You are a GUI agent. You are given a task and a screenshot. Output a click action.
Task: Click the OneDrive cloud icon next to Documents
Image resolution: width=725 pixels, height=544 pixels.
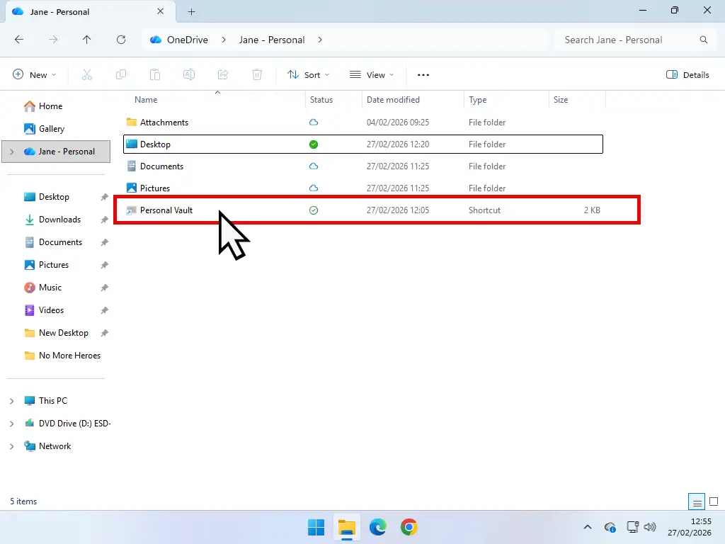point(313,166)
